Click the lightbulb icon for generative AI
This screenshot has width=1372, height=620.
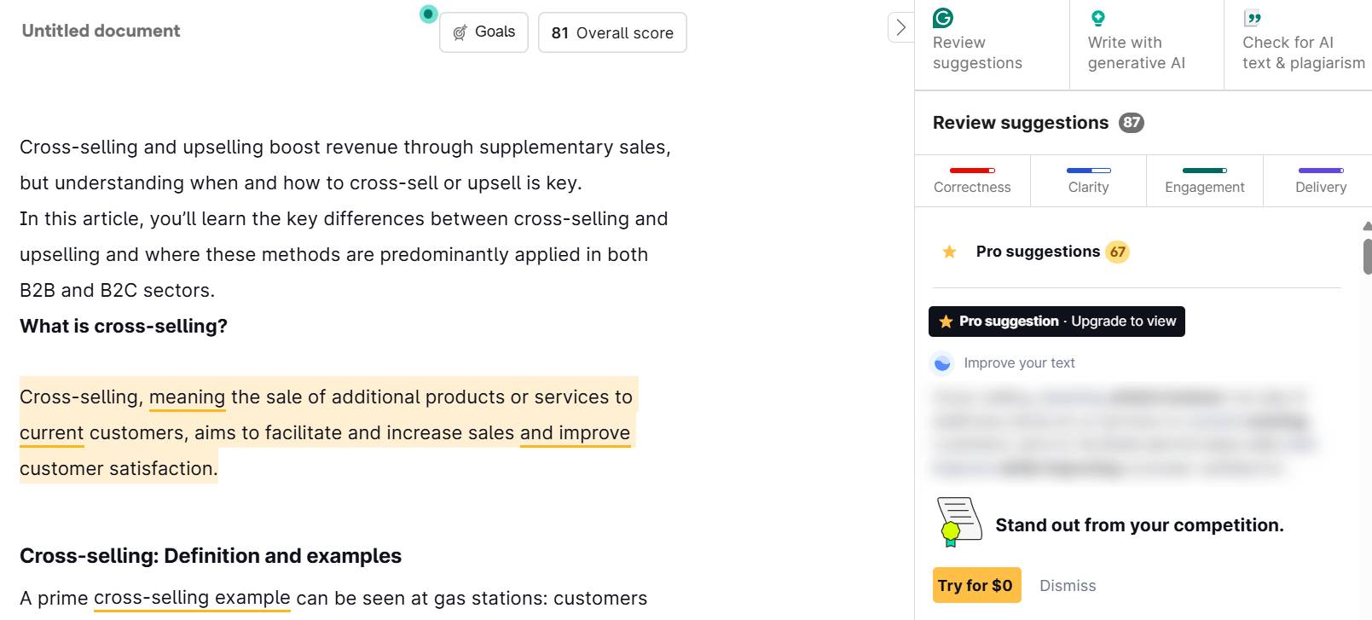pyautogui.click(x=1098, y=18)
